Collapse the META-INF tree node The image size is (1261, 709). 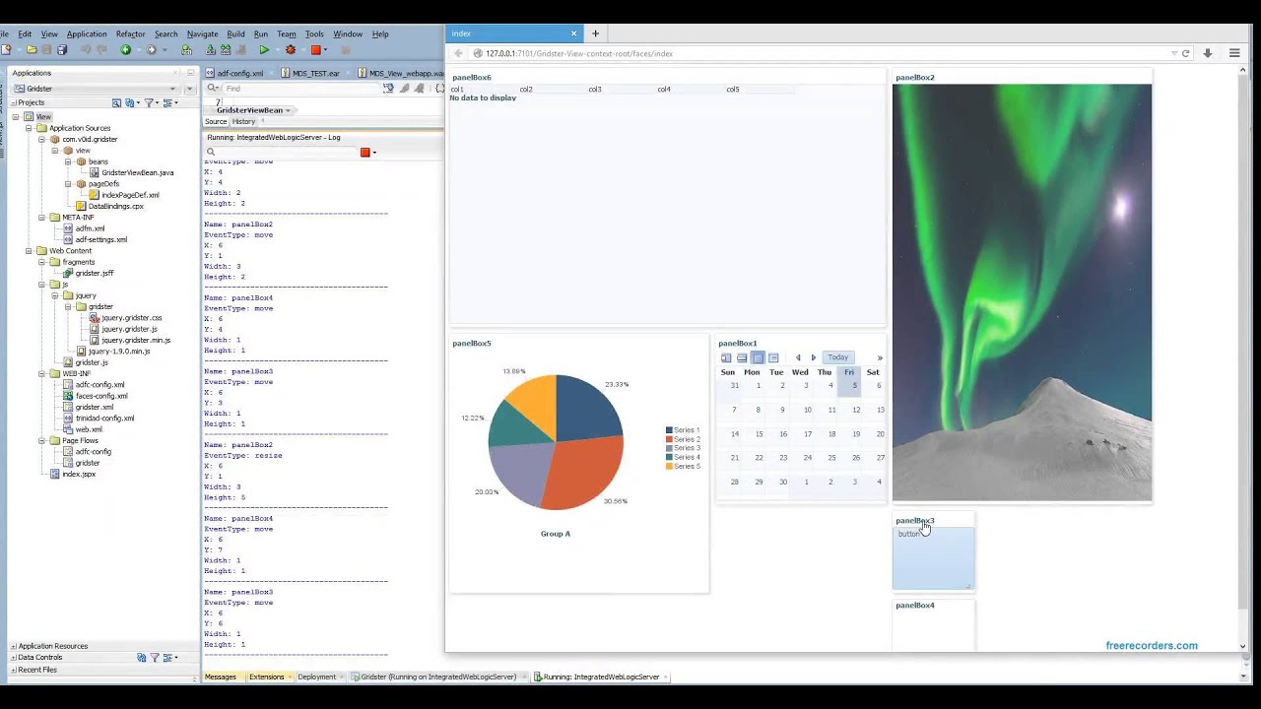pyautogui.click(x=41, y=218)
